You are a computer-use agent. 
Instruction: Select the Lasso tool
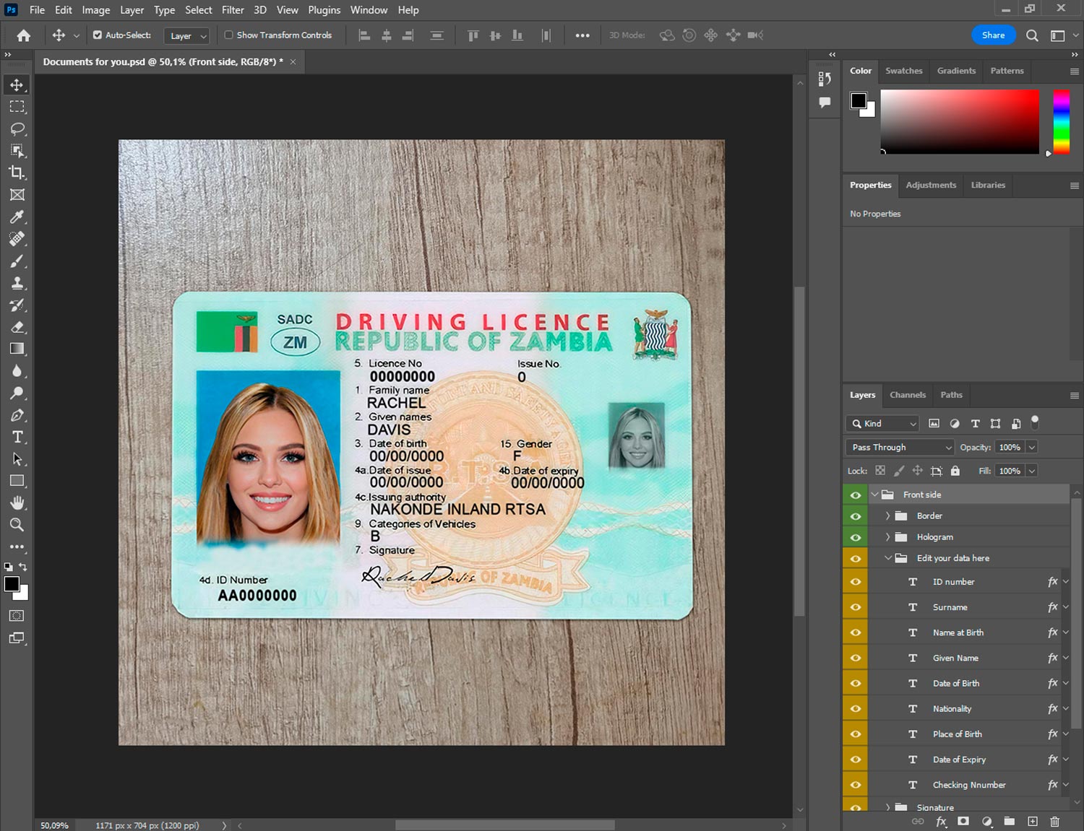tap(17, 129)
